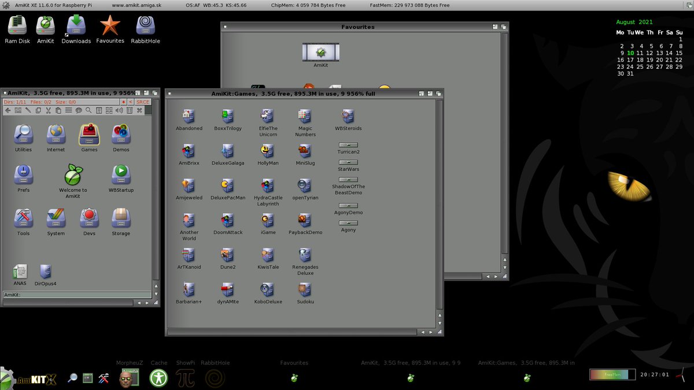694x390 pixels.
Task: Launch ShowPi from the dock
Action: 186,378
